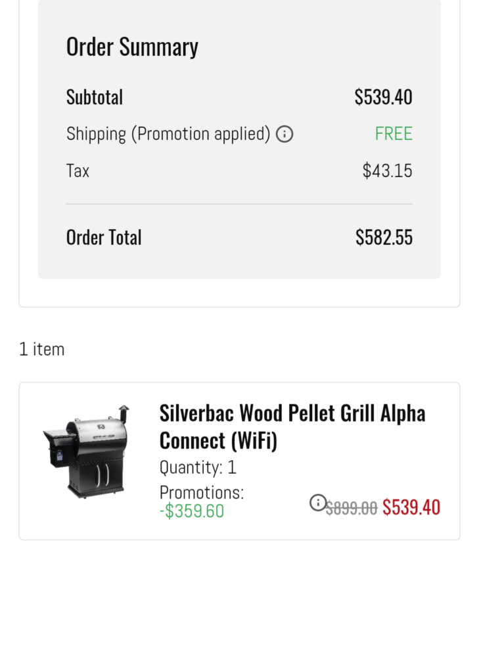
Task: Click the Subtotal label in Order Summary
Action: tap(94, 96)
